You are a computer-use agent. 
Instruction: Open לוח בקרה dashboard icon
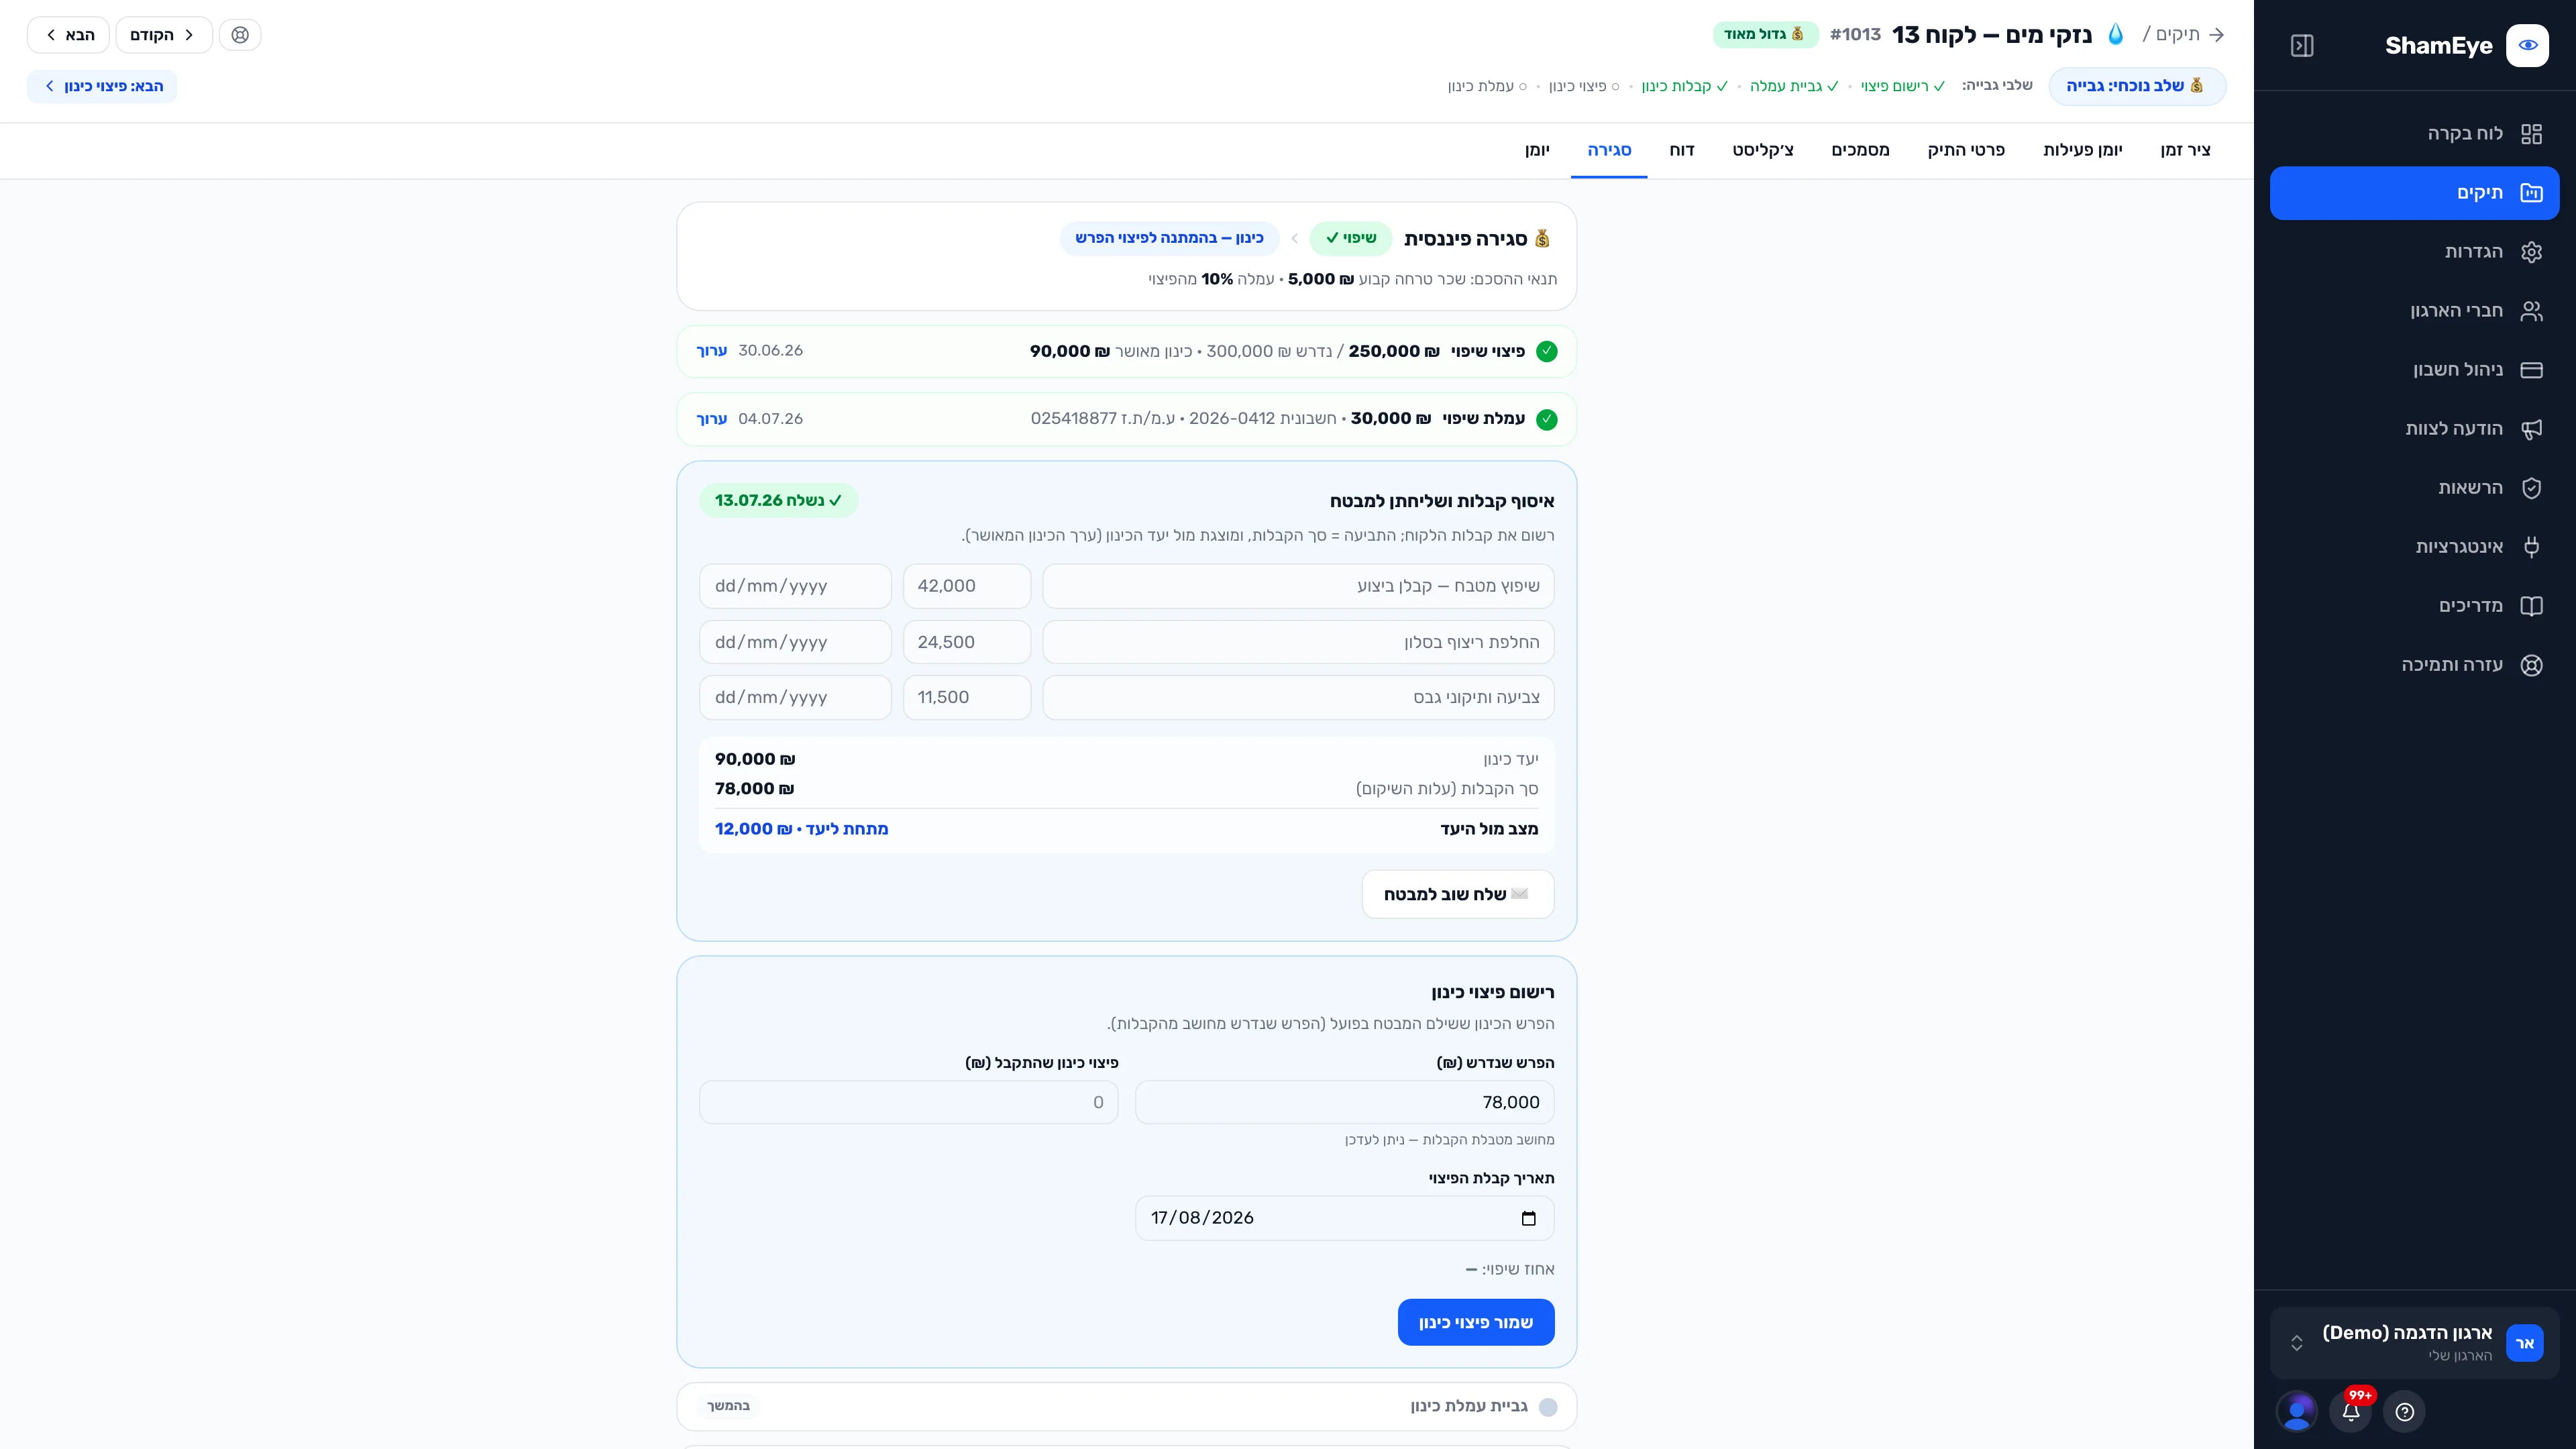pyautogui.click(x=2531, y=134)
